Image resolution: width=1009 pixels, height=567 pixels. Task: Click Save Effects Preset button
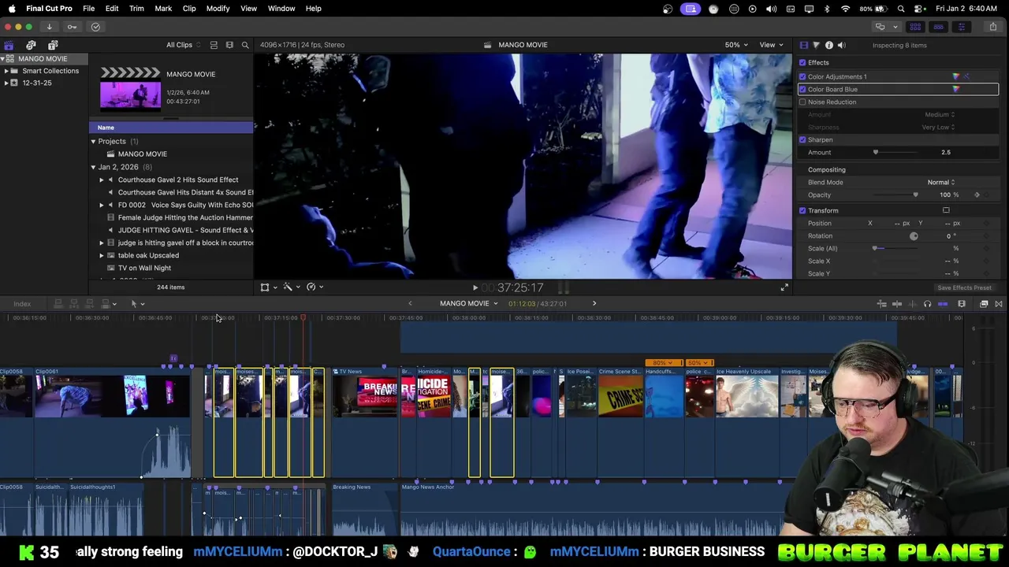[964, 288]
